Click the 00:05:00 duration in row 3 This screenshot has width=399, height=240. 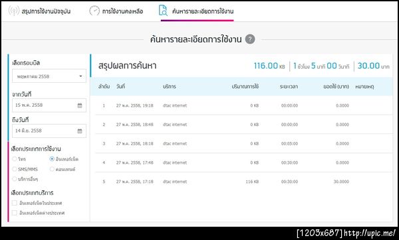click(x=289, y=144)
